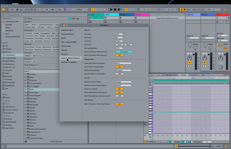
Task: Open the Theme & Colors settings tab
Action: [67, 34]
